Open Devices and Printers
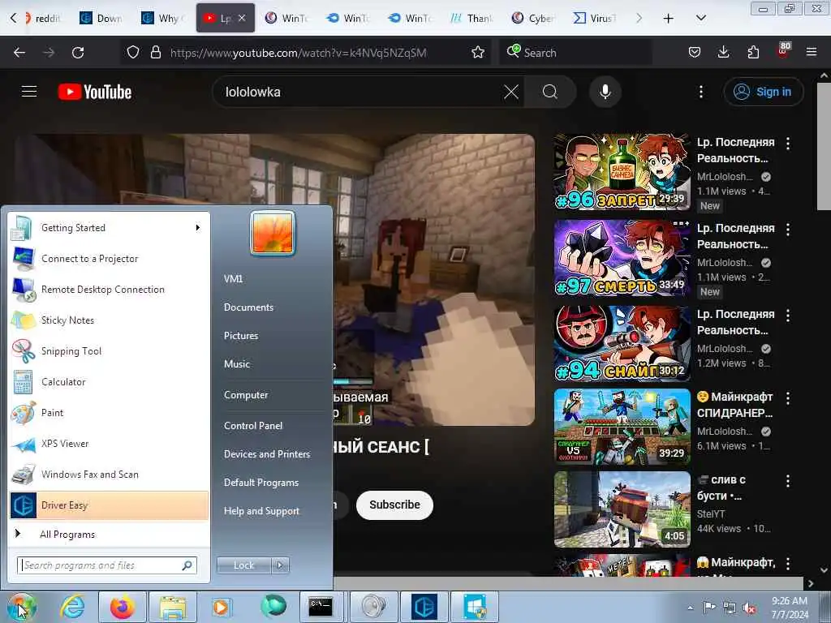This screenshot has height=623, width=831. click(267, 454)
